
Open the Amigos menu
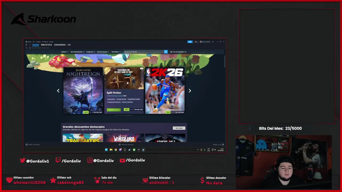coord(38,42)
